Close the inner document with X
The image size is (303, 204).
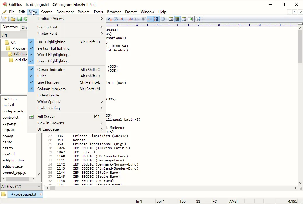300,12
